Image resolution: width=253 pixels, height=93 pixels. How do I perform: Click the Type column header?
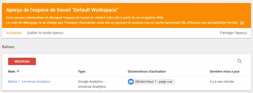tap(82, 72)
